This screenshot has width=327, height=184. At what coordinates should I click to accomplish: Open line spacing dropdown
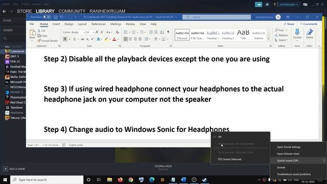point(147,39)
